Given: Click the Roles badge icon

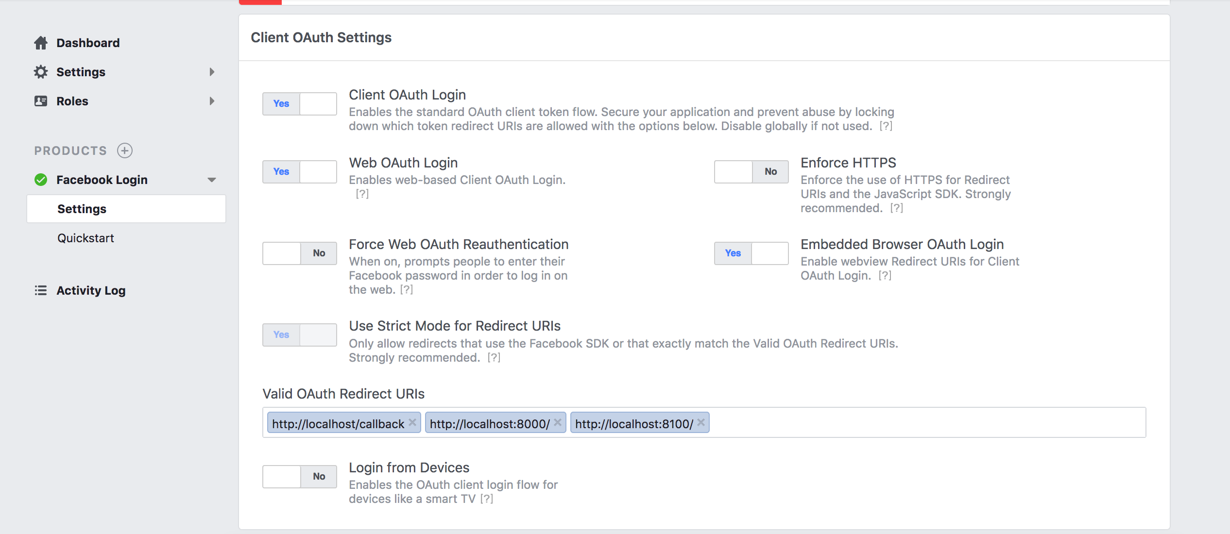Looking at the screenshot, I should pyautogui.click(x=41, y=101).
